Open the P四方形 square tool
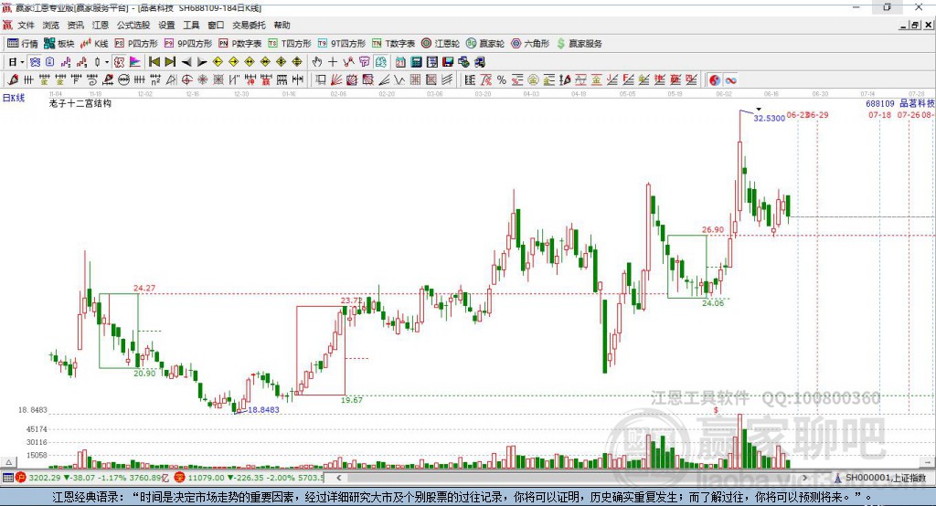936x506 pixels. [136, 44]
